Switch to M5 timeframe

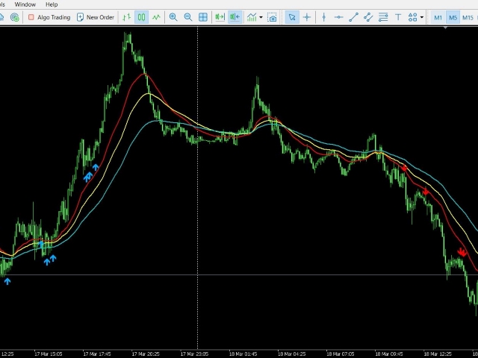point(453,17)
